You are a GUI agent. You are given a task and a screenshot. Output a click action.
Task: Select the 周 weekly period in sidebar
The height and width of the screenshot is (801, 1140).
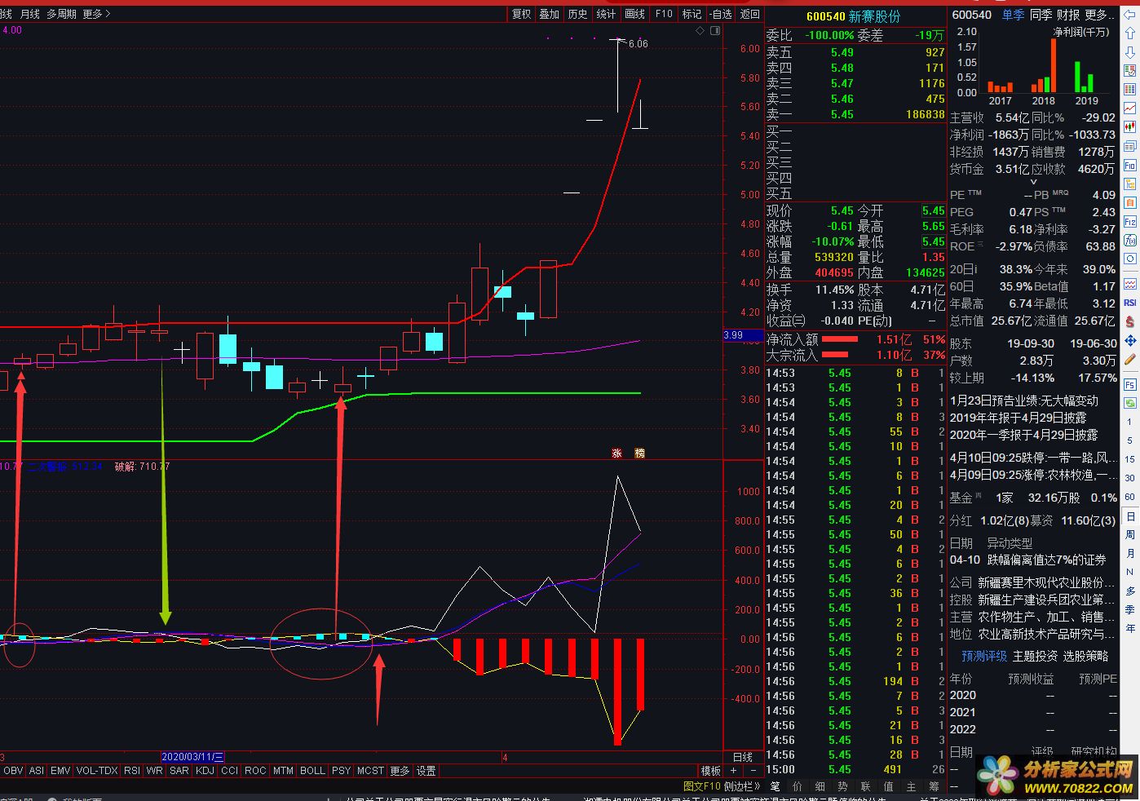point(1130,535)
